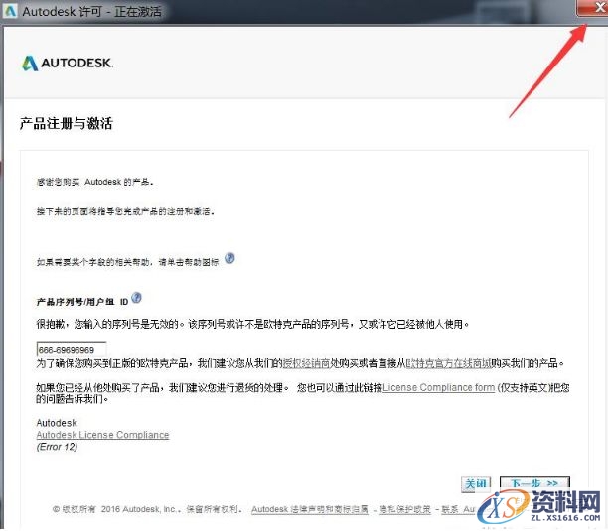Close the Autodesk license window

pyautogui.click(x=594, y=8)
